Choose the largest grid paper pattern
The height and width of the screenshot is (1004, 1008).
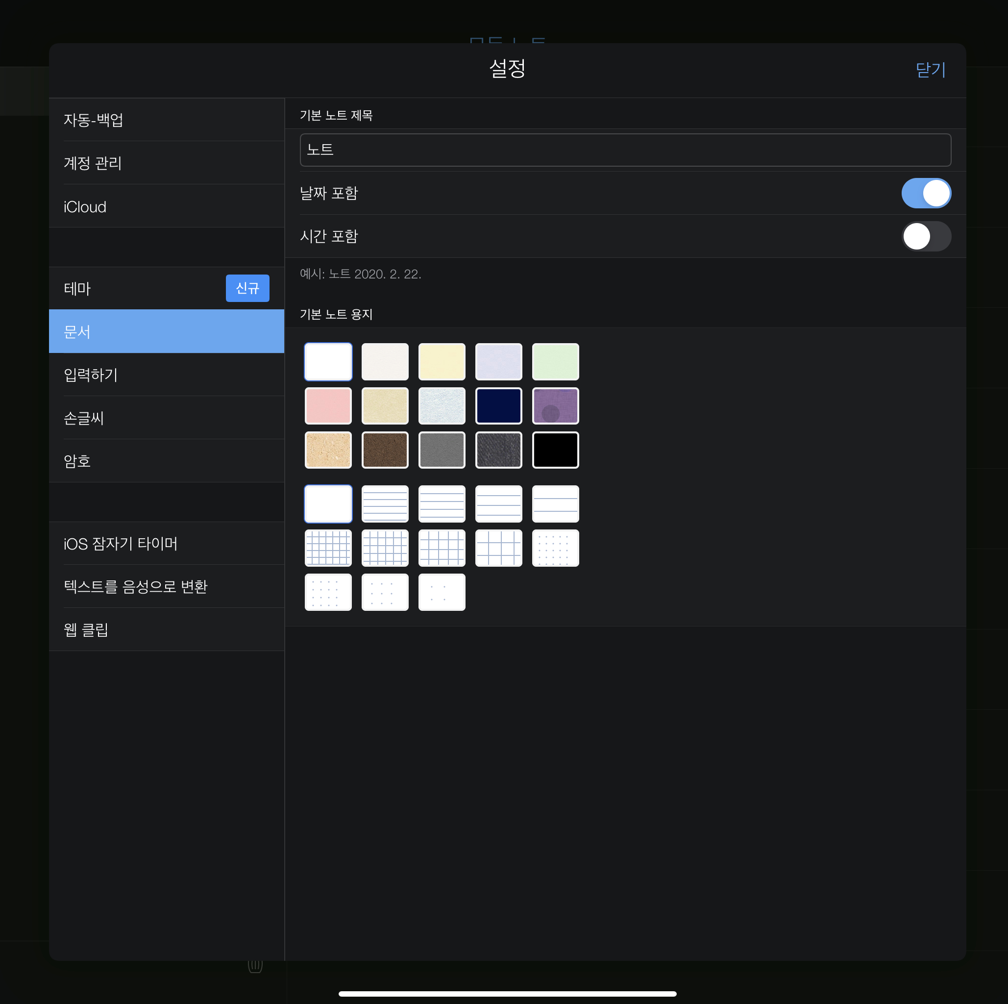(x=498, y=548)
